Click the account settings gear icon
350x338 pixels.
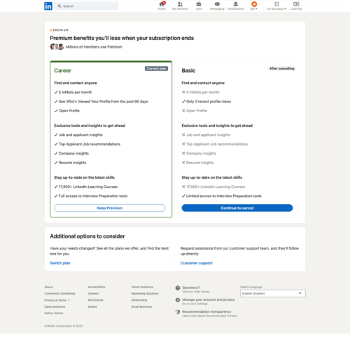pos(178,300)
